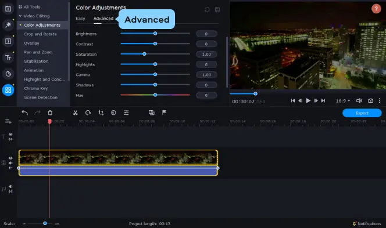Mute the audio track speaker icon
386x228 pixels.
(x=10, y=186)
